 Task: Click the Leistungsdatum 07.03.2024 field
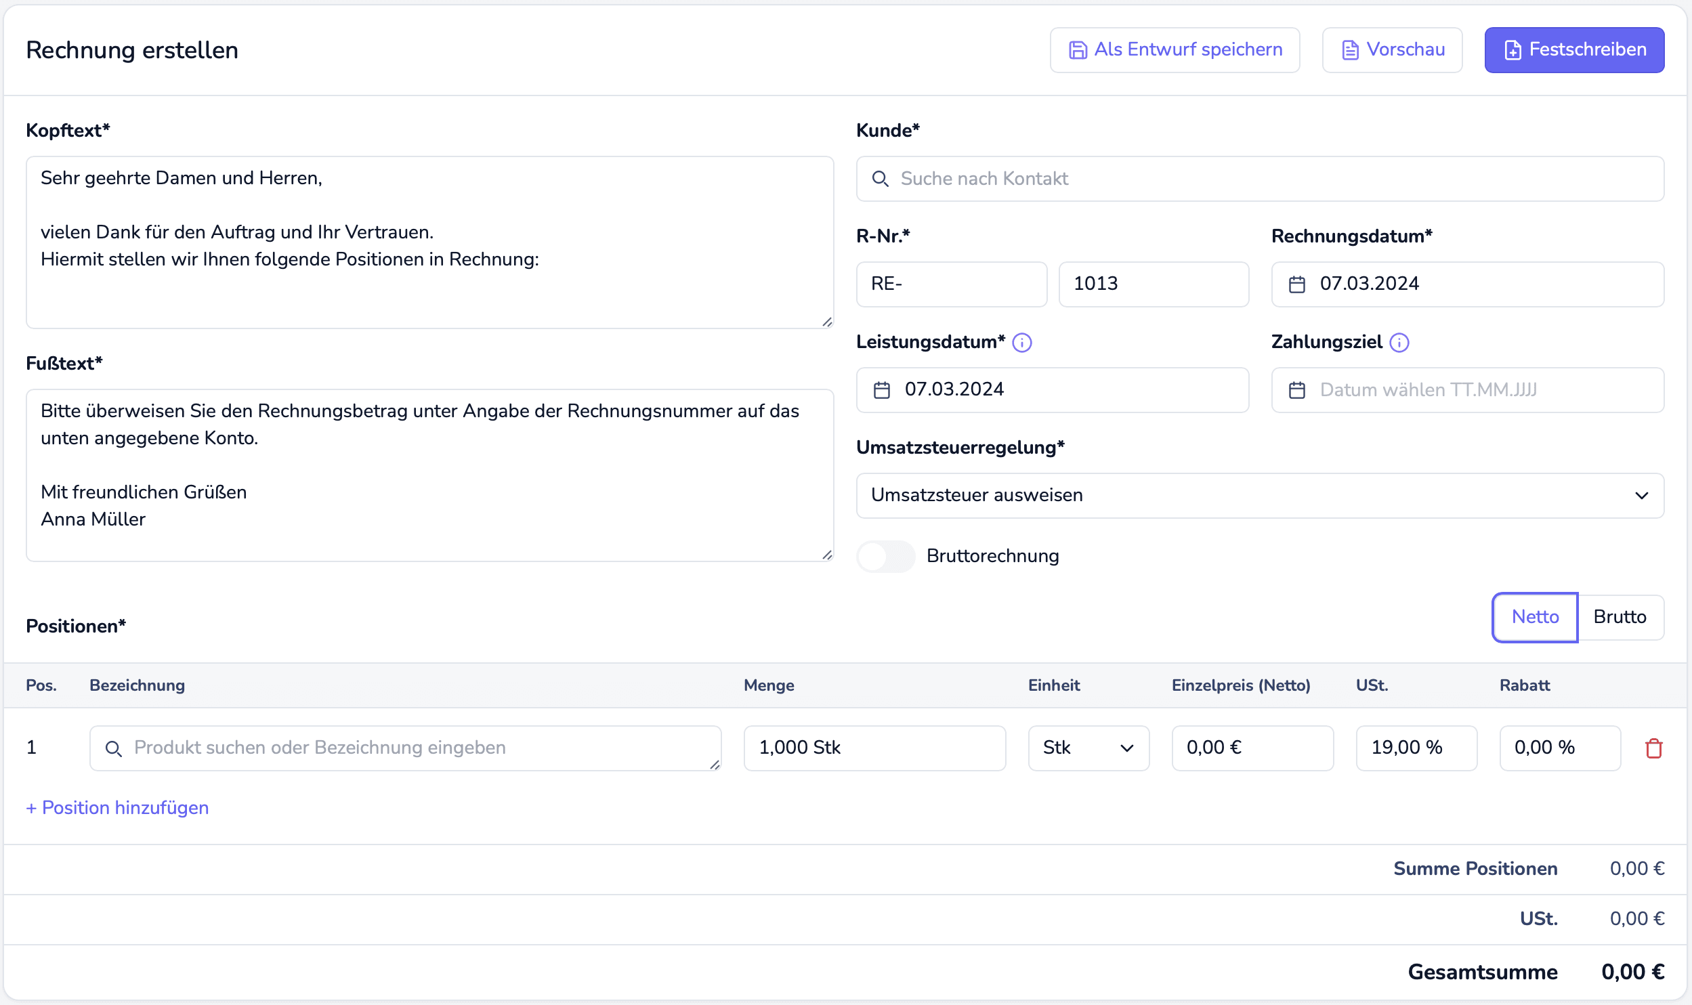pos(1053,390)
